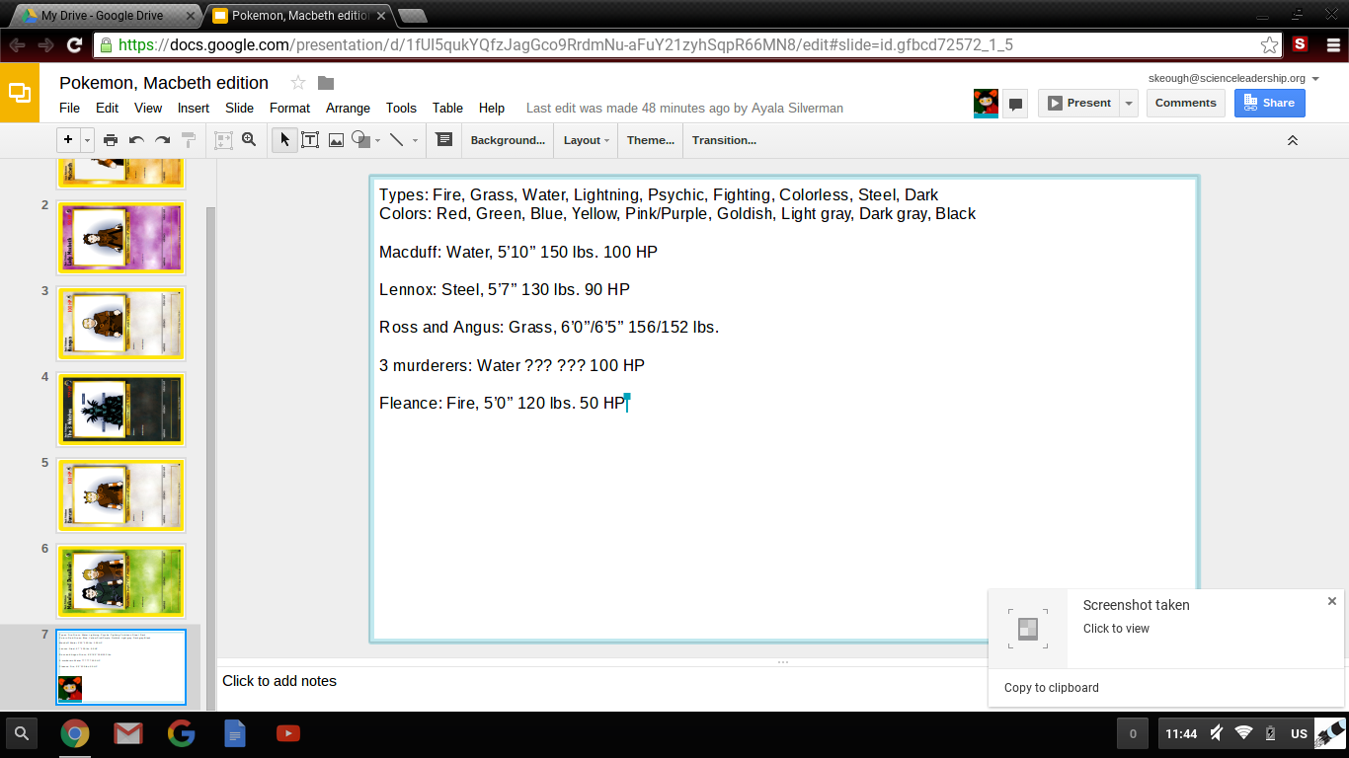Insert a comment using toolbar icon
This screenshot has width=1349, height=758.
[x=444, y=140]
